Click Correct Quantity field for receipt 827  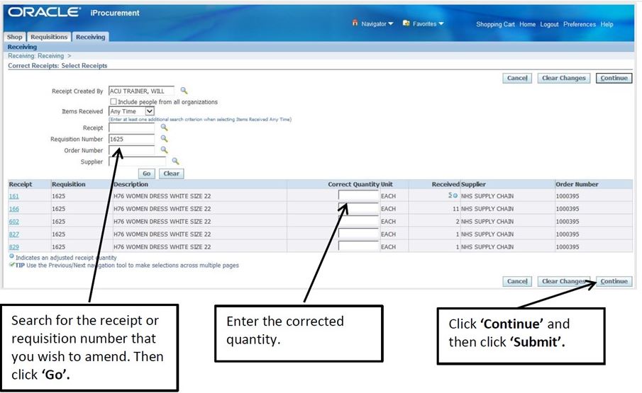(x=359, y=234)
